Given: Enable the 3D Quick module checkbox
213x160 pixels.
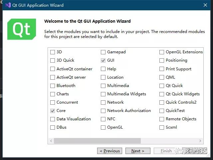Looking at the screenshot, I should tap(53, 60).
